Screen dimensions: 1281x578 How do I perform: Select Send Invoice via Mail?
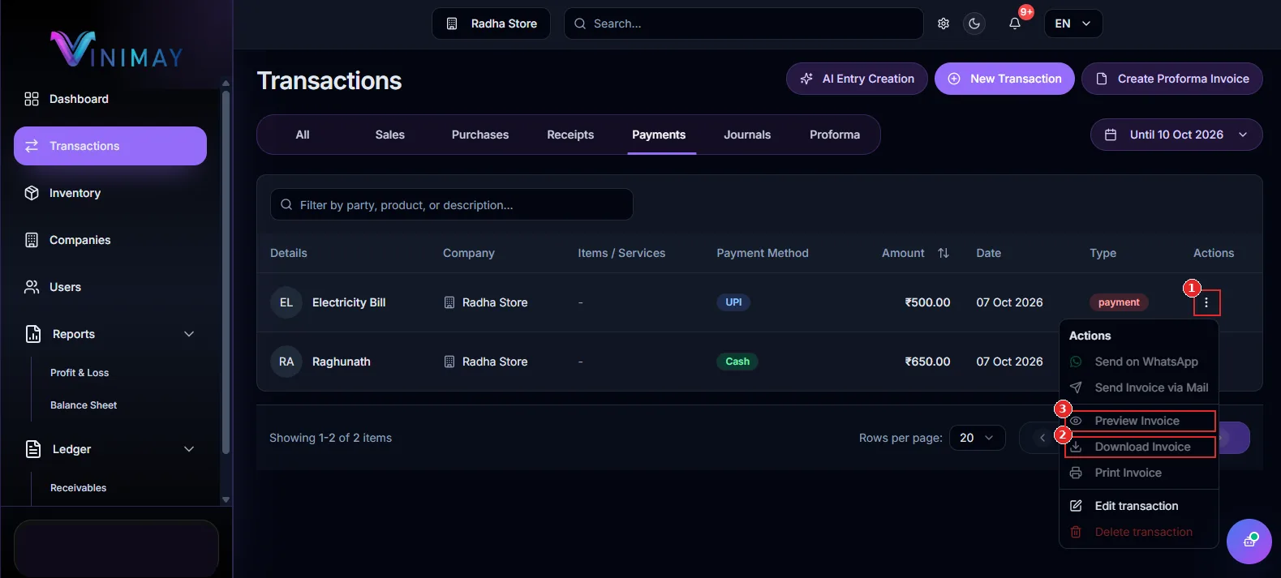tap(1139, 387)
